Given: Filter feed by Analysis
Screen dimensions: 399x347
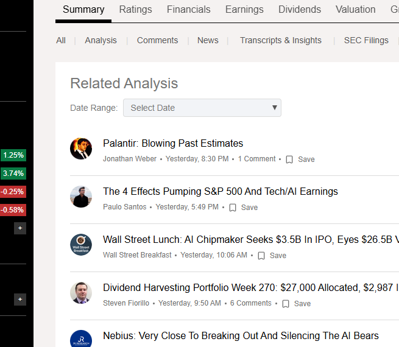Looking at the screenshot, I should pyautogui.click(x=101, y=40).
